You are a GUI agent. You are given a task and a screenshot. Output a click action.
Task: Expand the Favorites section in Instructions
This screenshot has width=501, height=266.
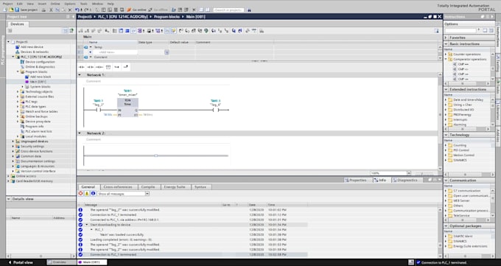(446, 38)
